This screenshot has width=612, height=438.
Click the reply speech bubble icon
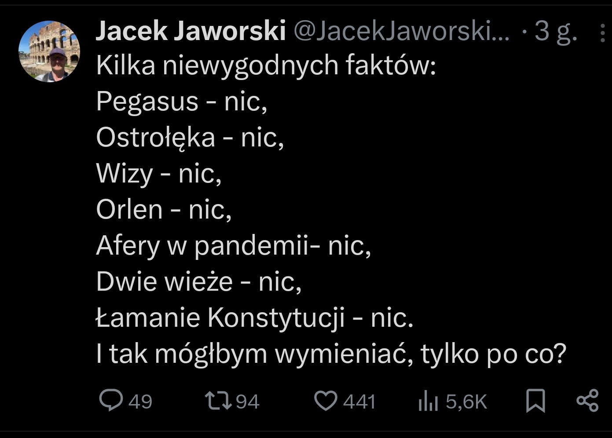110,401
